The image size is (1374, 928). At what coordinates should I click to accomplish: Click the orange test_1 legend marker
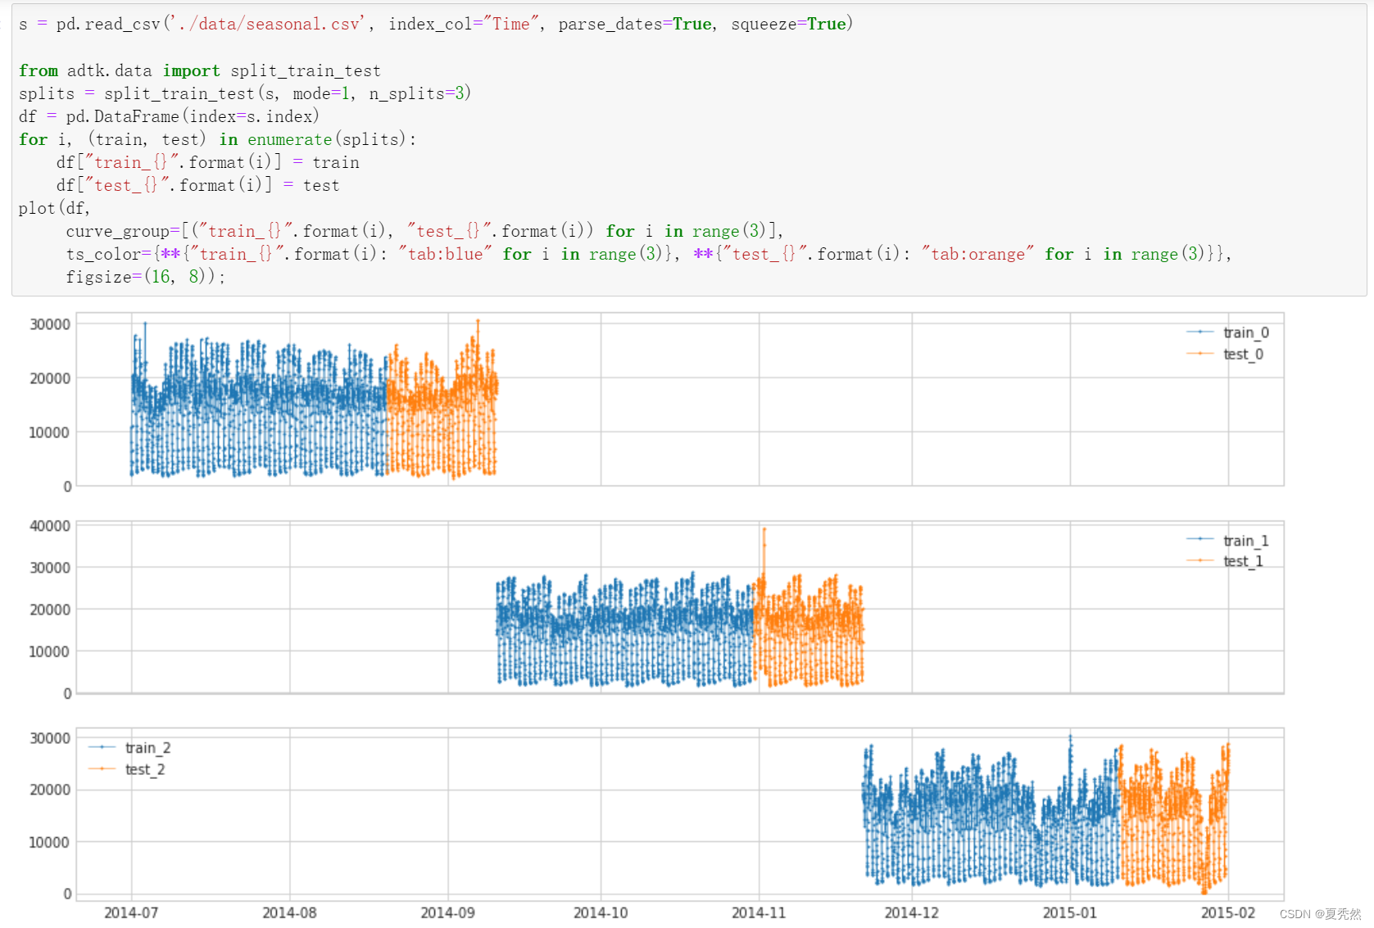click(1199, 561)
